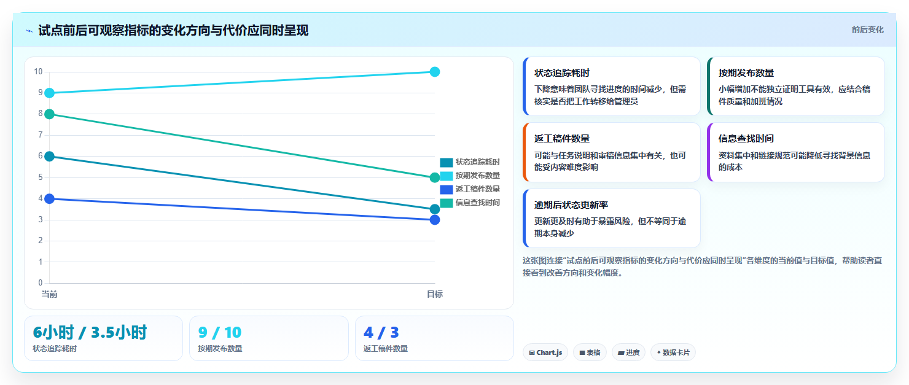Open the 信息查找时间 description card
909x385 pixels.
point(796,152)
